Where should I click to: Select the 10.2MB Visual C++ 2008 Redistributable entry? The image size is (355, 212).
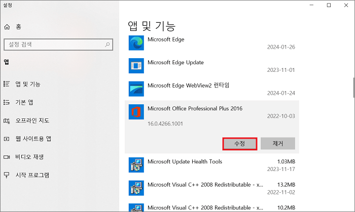212,207
